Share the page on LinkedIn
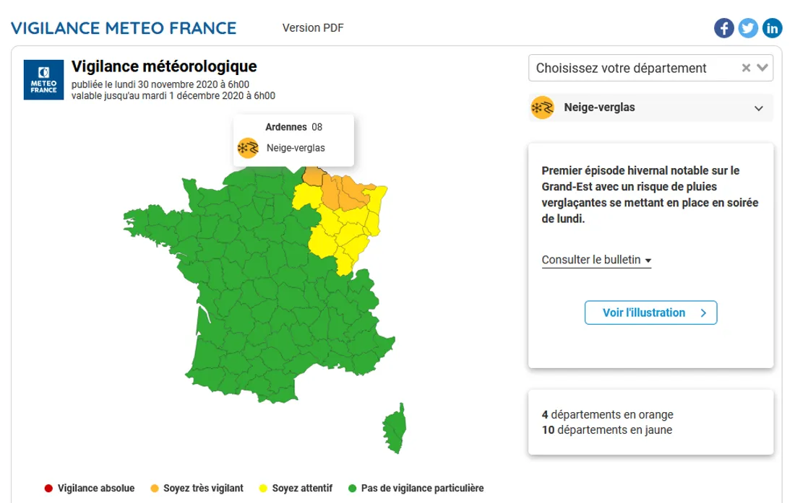 click(773, 28)
